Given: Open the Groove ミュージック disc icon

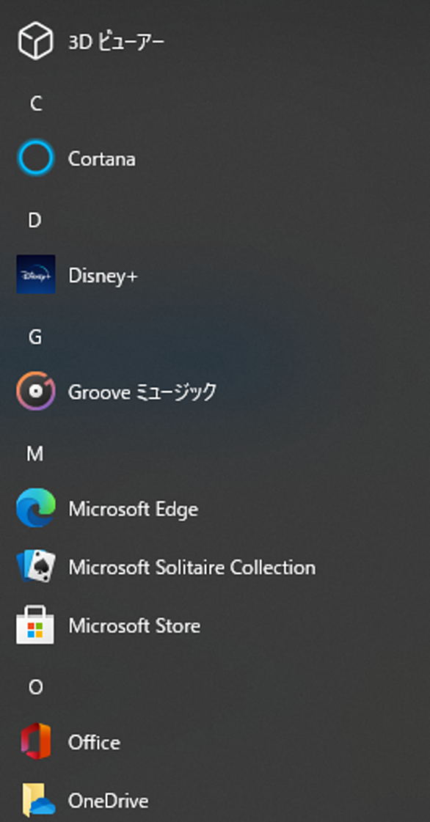Looking at the screenshot, I should pyautogui.click(x=36, y=391).
